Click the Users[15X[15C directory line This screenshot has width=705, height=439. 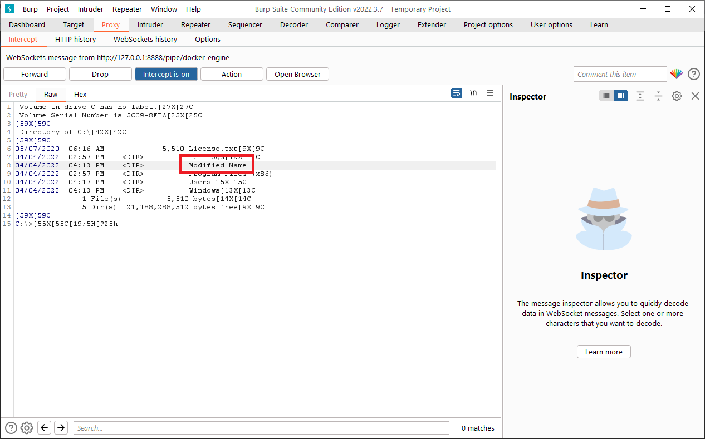click(131, 182)
